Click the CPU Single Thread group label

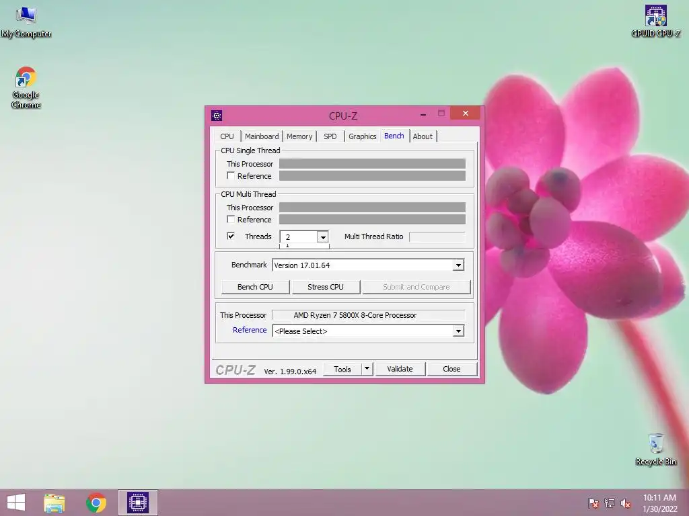(250, 150)
